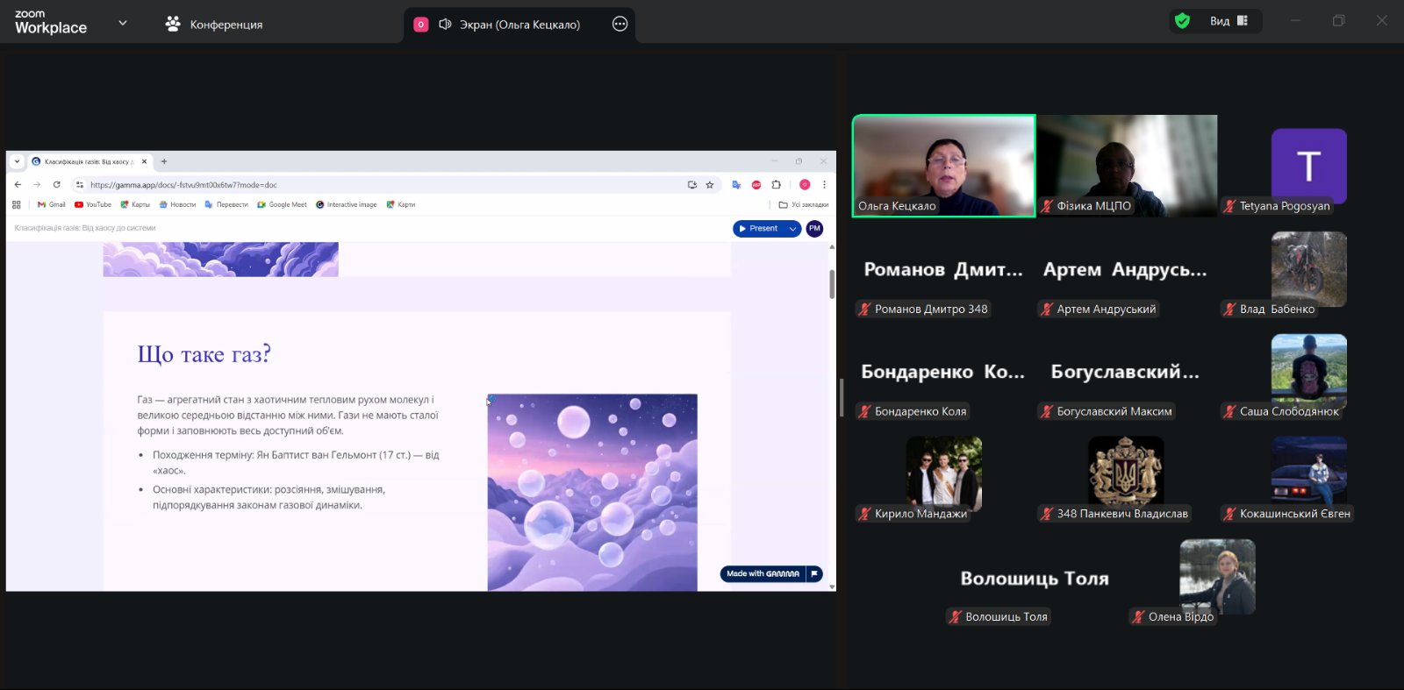Toggle muted mic on Фізика МЦПО
Screen dimensions: 1404x690
coord(1047,207)
